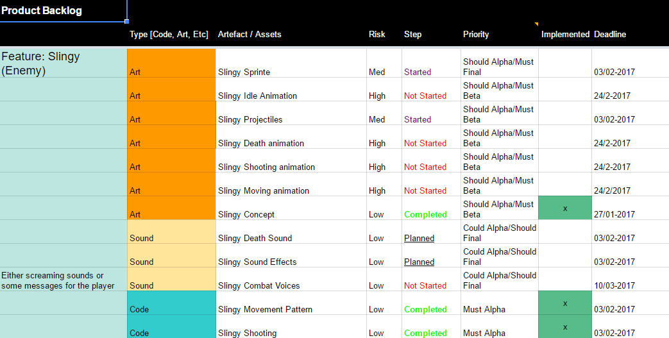Click the Planned link for Slingy Sound Effects
Screen dimensions: 669x338
419,262
